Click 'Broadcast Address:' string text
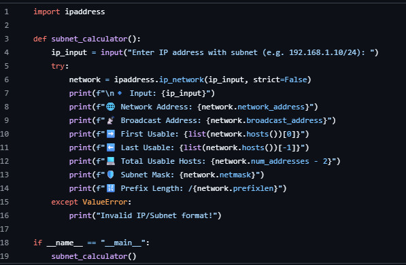Image resolution: width=406 pixels, height=265 pixels. point(160,120)
